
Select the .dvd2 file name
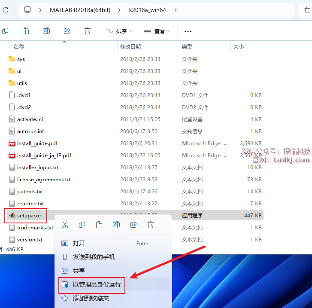(24, 107)
